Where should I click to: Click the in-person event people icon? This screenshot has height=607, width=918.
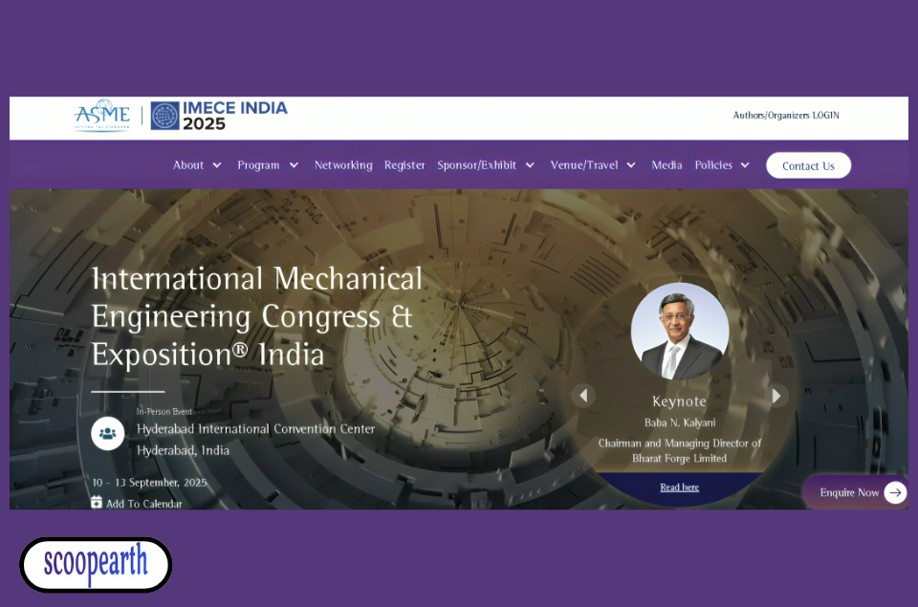point(108,433)
